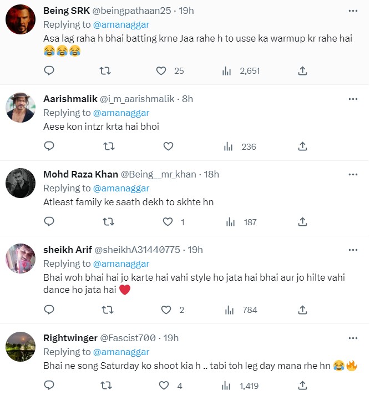Share Being SRK's tweet
The width and height of the screenshot is (370, 395).
(302, 70)
